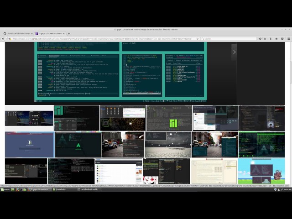292x219 pixels.
Task: Open the Firefox hamburger menu
Action: (x=288, y=39)
